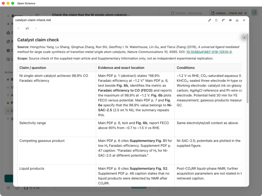This screenshot has height=196, width=262.
Task: Close the catalyst-claim-check.md preview dialog
Action: [x=244, y=20]
